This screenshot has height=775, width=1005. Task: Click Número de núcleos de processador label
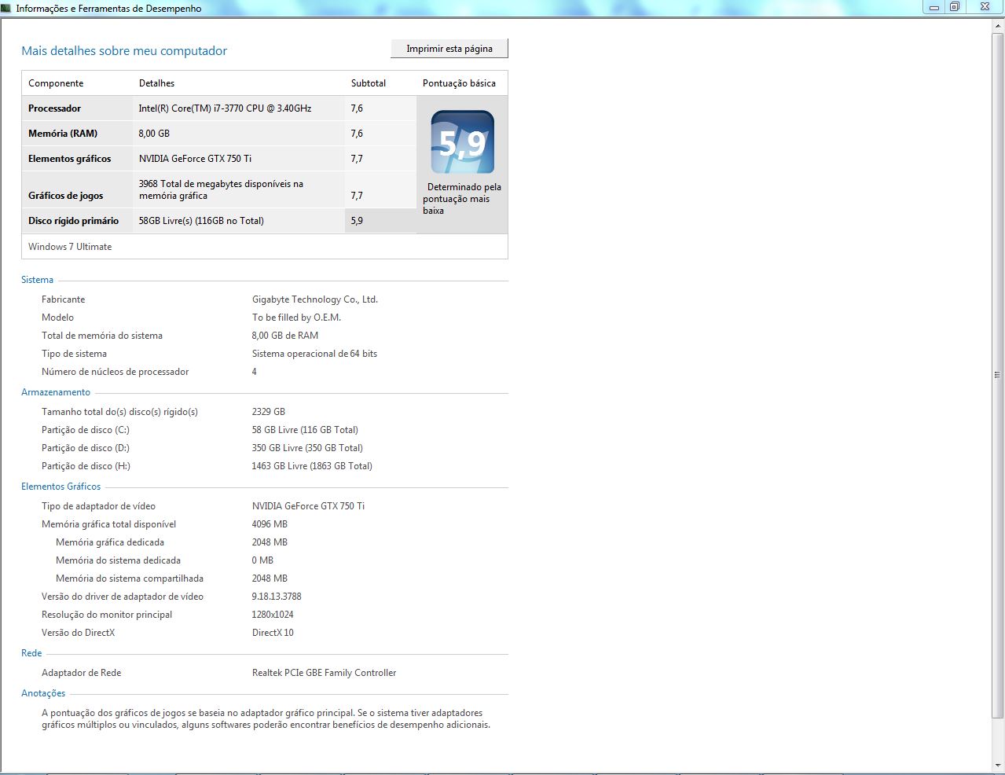tap(115, 372)
